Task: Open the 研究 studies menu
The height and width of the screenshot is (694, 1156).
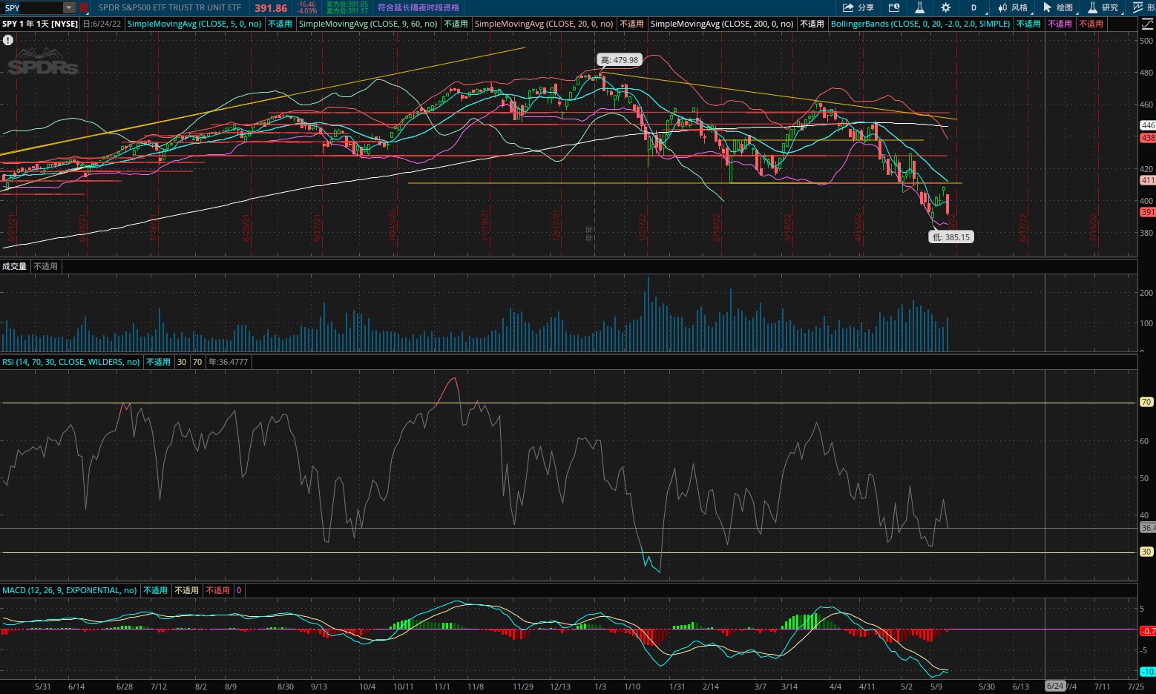Action: point(1104,7)
